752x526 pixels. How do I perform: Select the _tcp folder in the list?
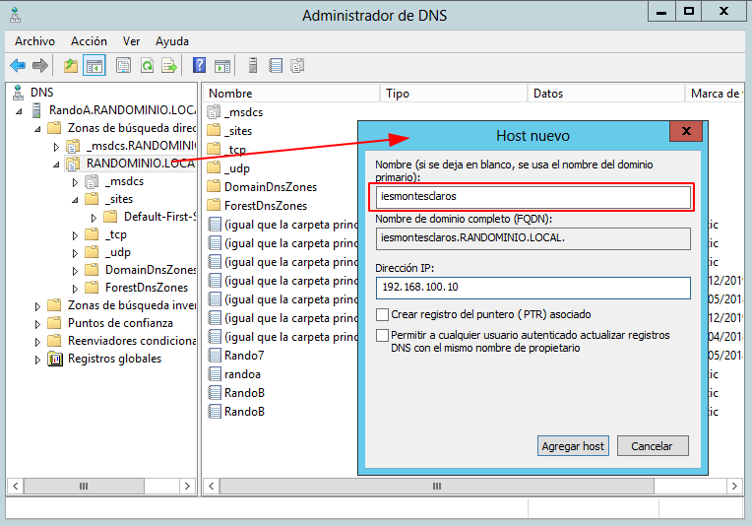click(x=234, y=150)
